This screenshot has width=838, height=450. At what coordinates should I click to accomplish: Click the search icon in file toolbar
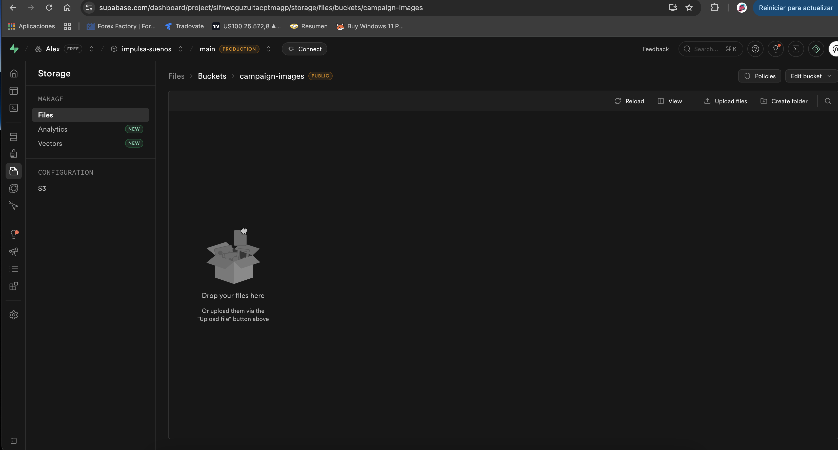click(x=828, y=101)
